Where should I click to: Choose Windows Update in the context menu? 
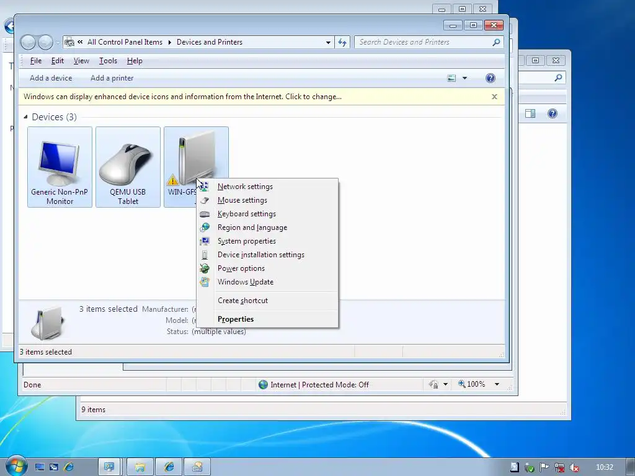(267, 282)
